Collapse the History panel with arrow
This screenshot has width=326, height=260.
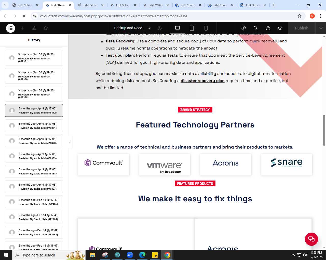[70, 142]
